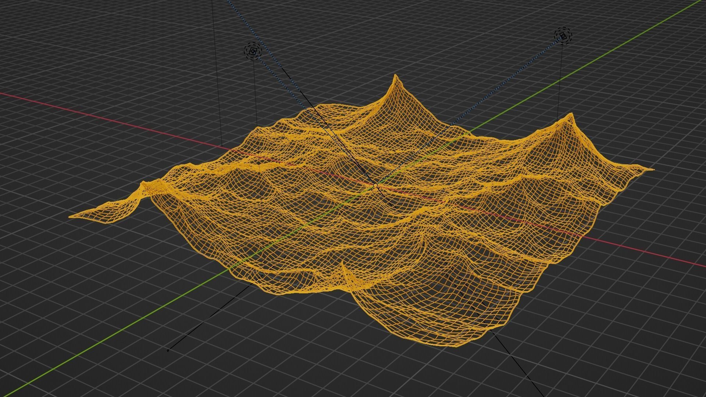The image size is (706, 397).
Task: Select the left-hand light object icon
Action: [253, 51]
